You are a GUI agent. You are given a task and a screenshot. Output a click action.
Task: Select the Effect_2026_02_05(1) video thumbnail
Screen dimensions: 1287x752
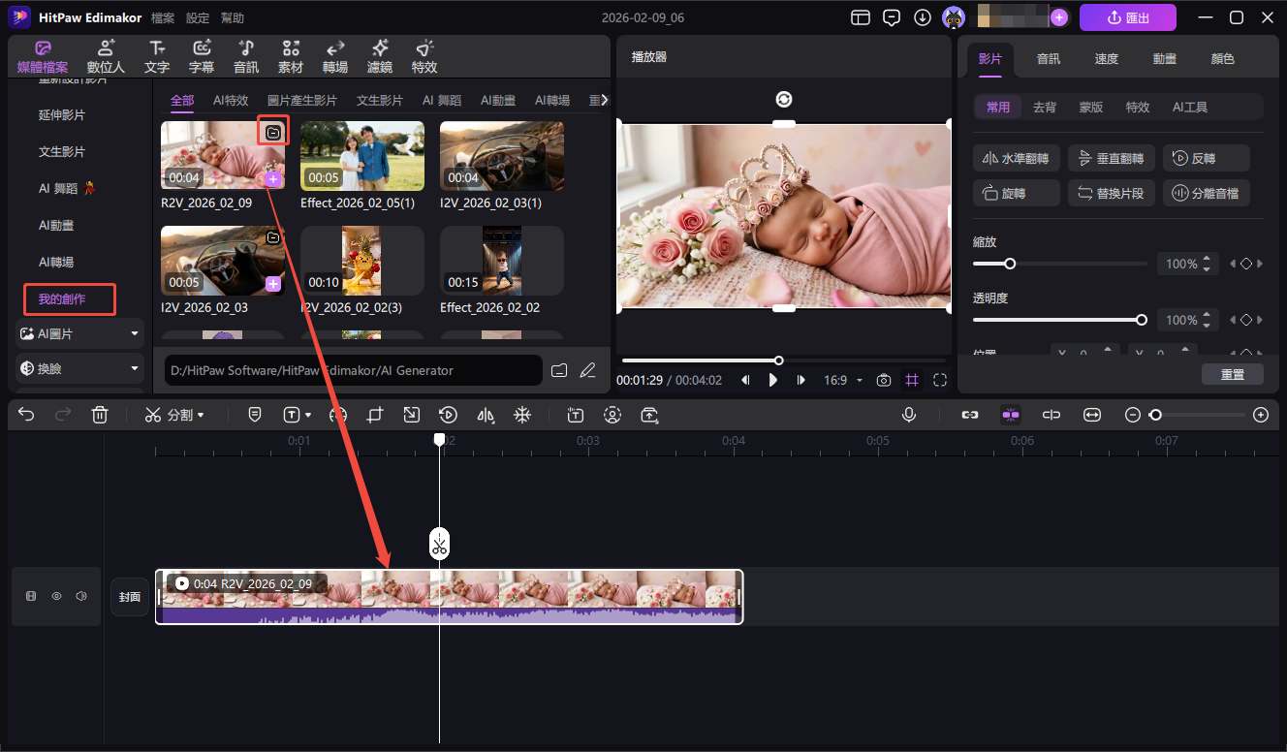pos(361,155)
